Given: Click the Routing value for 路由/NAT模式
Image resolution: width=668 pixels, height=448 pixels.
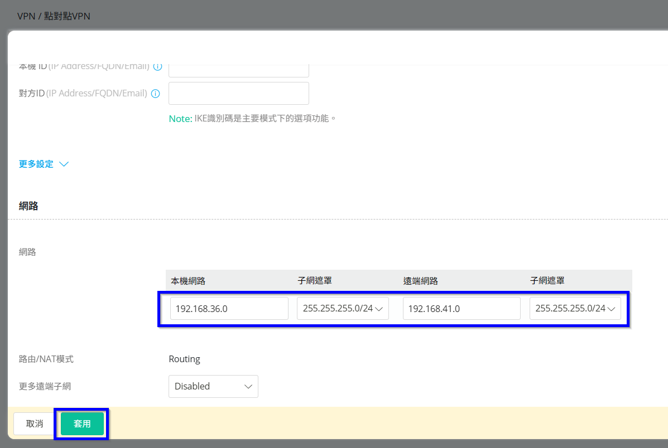Looking at the screenshot, I should (184, 359).
